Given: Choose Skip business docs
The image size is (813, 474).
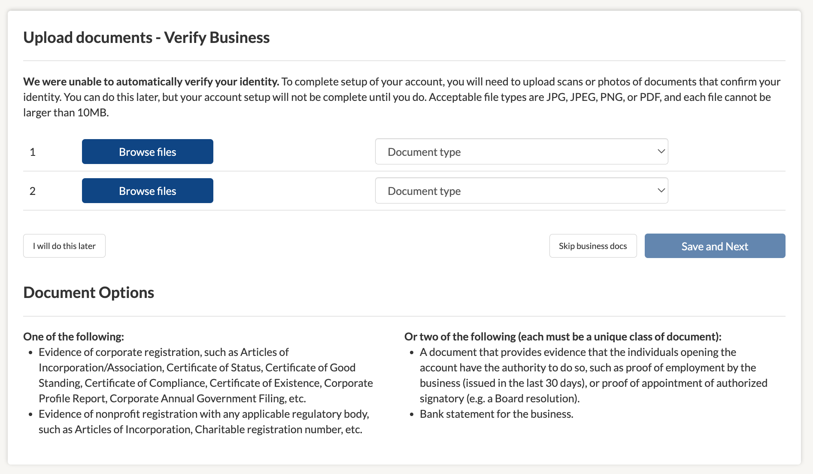Looking at the screenshot, I should 592,246.
